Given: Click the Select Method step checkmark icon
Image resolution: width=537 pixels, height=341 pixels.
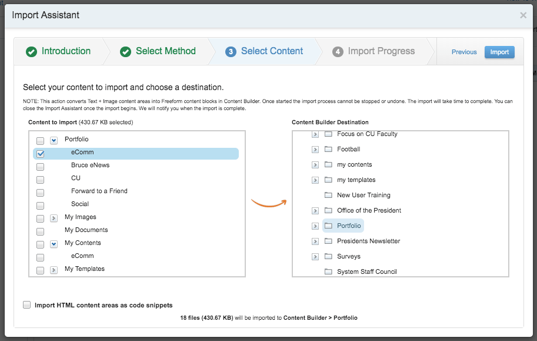Looking at the screenshot, I should point(125,51).
